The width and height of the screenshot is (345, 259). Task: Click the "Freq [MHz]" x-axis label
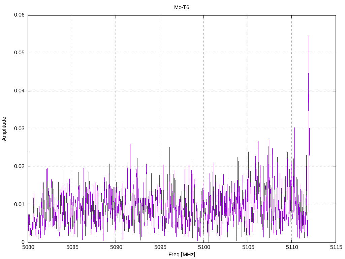pos(182,255)
